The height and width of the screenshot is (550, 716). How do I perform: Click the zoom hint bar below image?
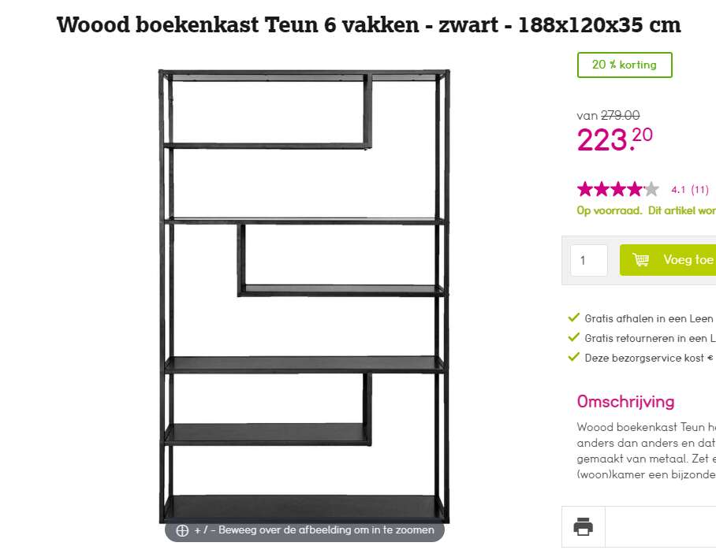304,531
